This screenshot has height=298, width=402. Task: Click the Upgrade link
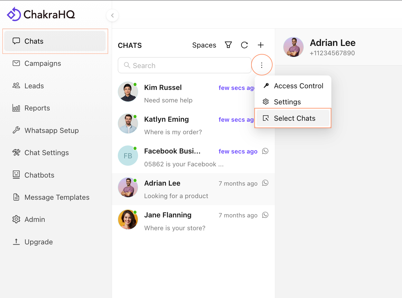[38, 242]
